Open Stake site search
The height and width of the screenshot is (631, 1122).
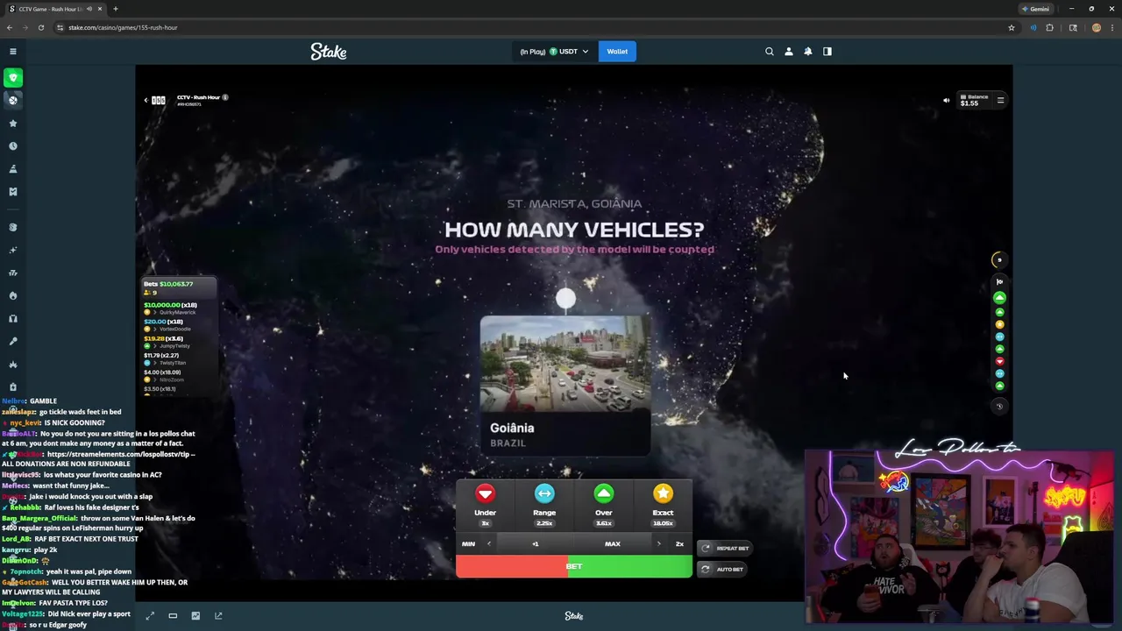tap(770, 52)
